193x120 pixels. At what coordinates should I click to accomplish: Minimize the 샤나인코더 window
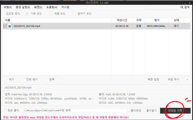click(185, 3)
